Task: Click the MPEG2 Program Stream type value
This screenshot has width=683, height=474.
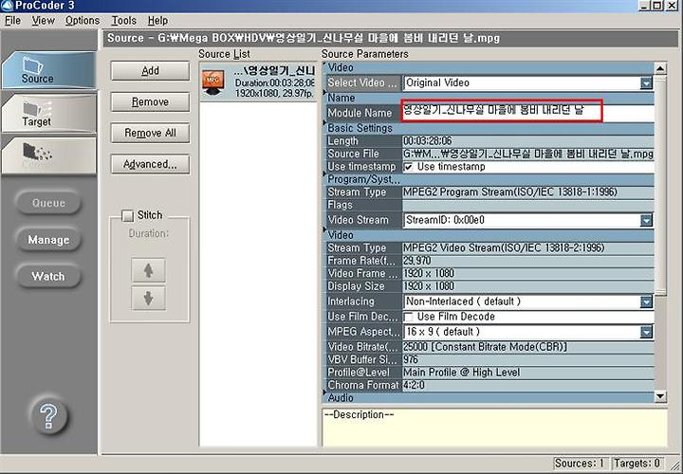Action: point(510,191)
